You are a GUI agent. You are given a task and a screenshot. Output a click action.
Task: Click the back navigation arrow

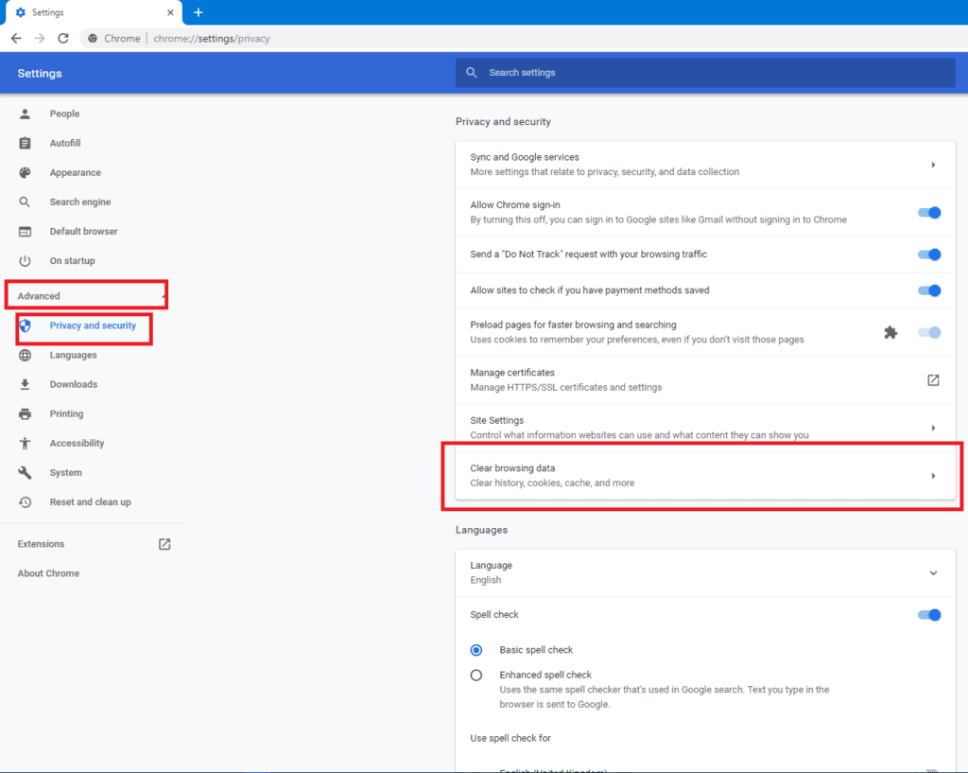pyautogui.click(x=16, y=39)
